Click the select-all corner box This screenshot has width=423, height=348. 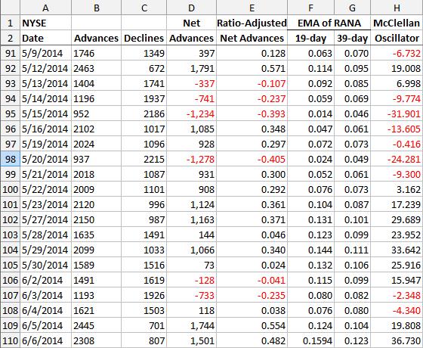(x=10, y=8)
